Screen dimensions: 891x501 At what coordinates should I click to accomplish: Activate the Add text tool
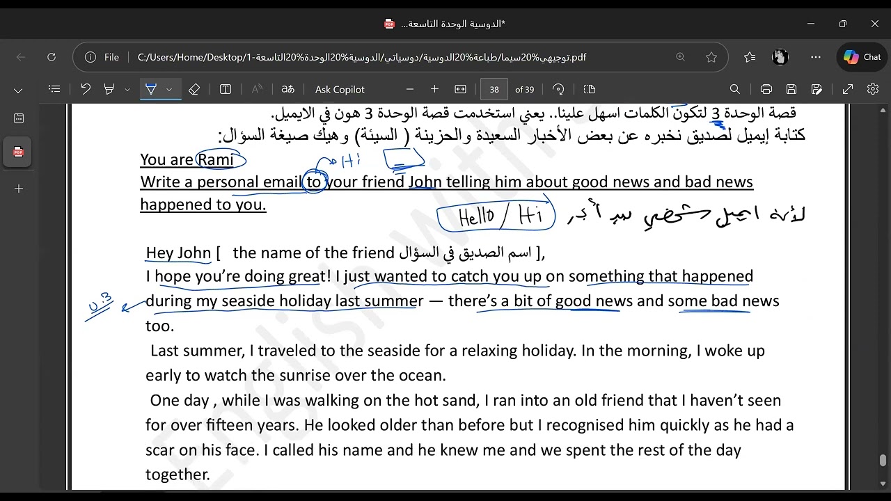click(226, 89)
